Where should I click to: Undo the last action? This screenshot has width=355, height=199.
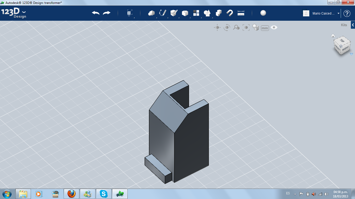96,13
